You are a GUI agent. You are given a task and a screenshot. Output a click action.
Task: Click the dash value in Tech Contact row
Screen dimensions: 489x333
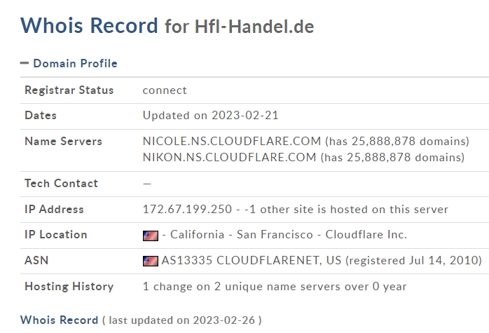147,184
